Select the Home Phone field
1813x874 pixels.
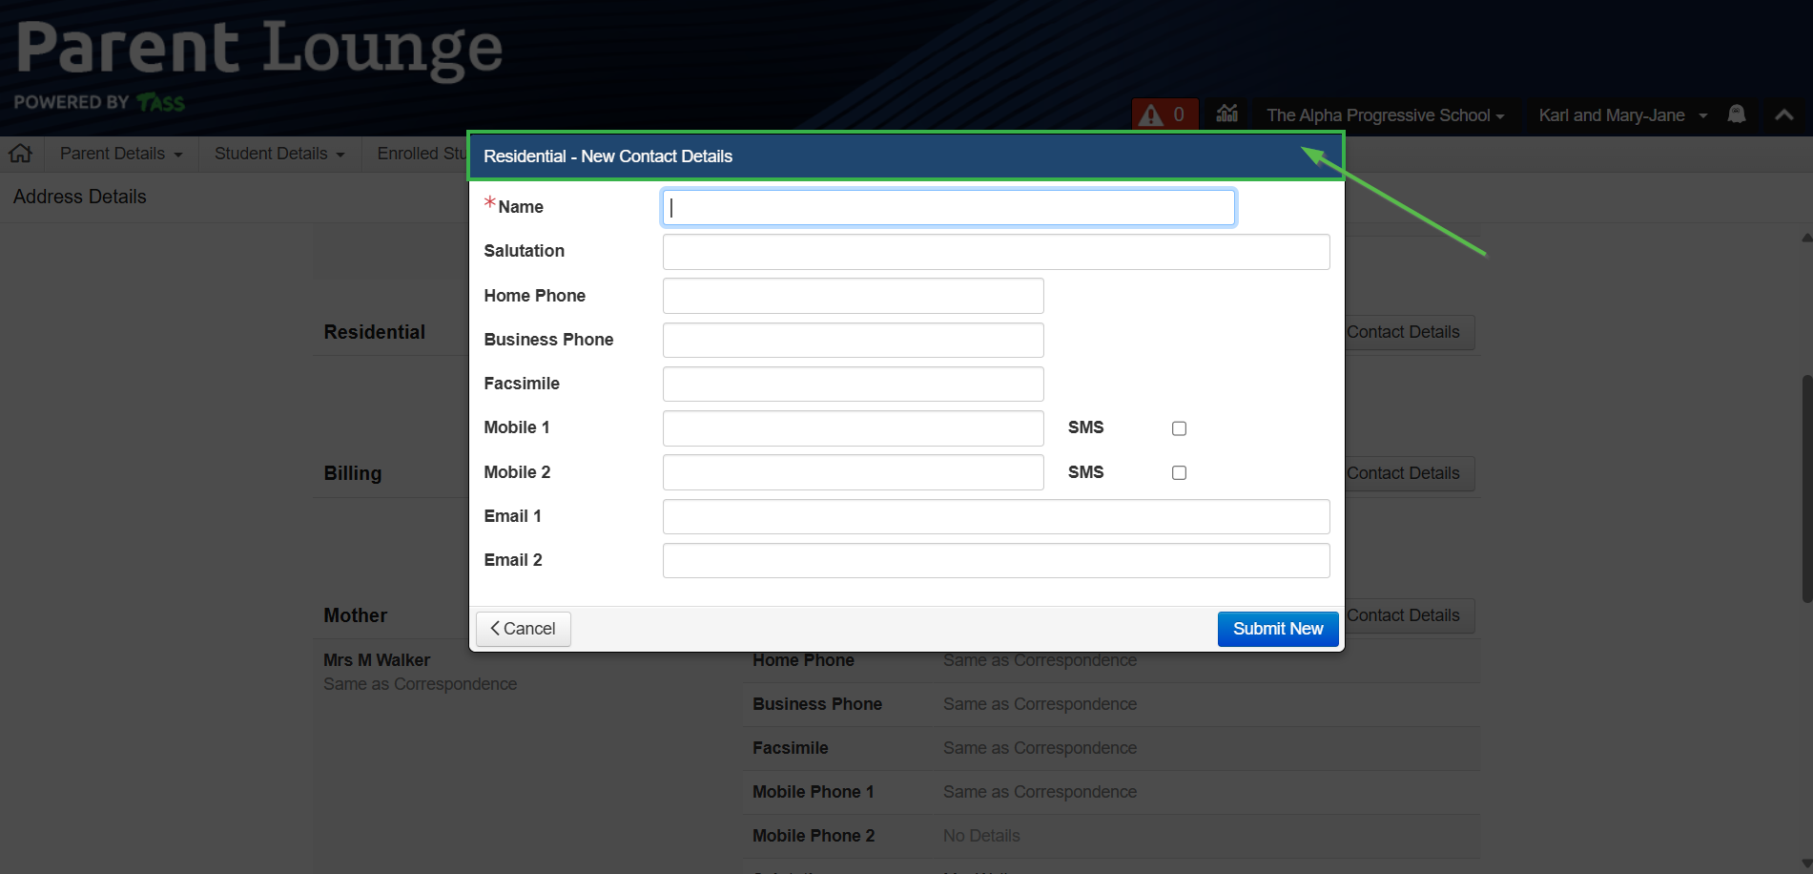pyautogui.click(x=853, y=296)
